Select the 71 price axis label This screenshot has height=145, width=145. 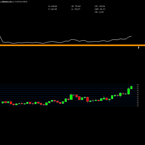pyautogui.click(x=138, y=85)
